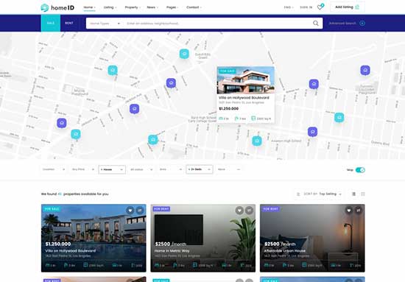Open the Any Price filter dropdown
The image size is (405, 282).
pos(83,169)
